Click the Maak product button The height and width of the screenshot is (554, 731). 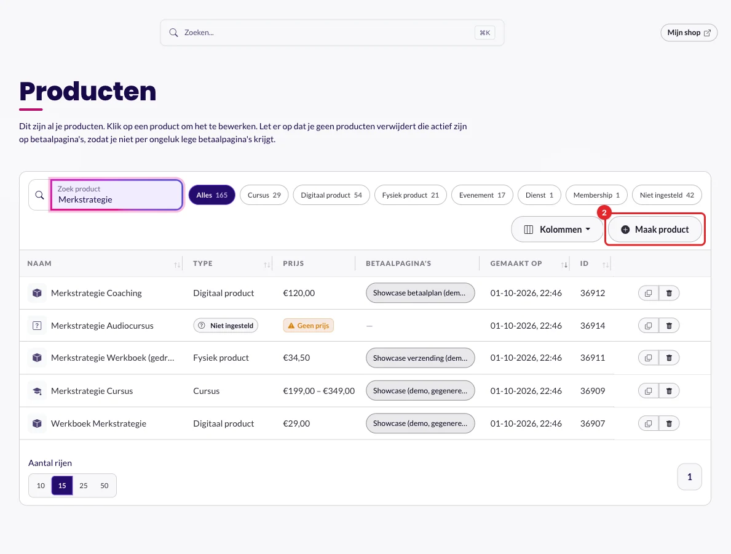click(655, 230)
